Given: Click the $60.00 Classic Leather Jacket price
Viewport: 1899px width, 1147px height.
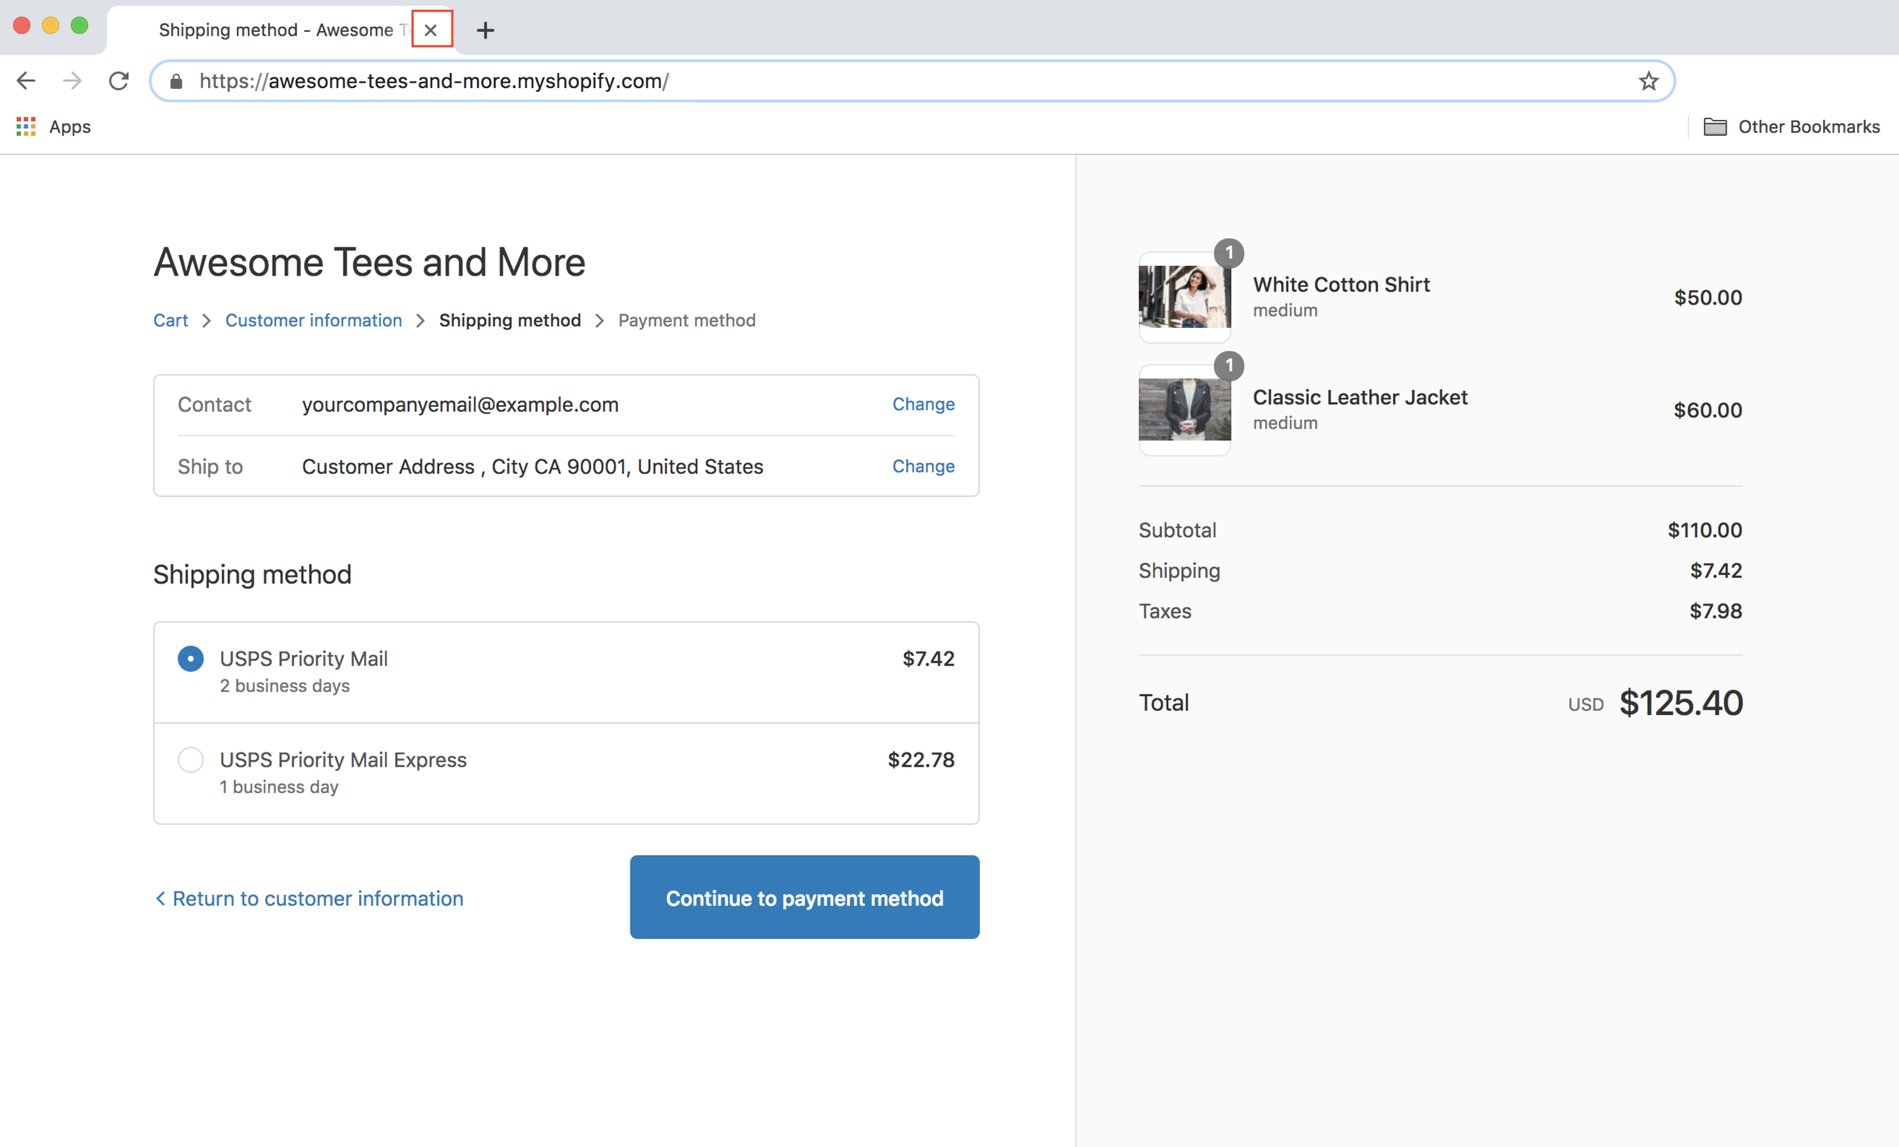Looking at the screenshot, I should coord(1708,410).
